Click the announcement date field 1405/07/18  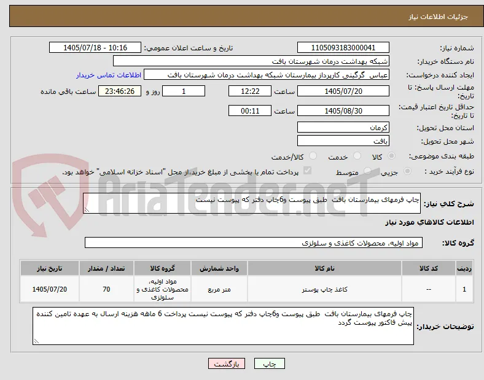pyautogui.click(x=95, y=47)
